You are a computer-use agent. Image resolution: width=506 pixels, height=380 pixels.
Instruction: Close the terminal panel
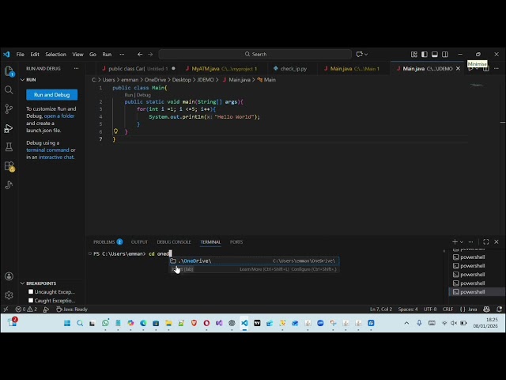497,241
